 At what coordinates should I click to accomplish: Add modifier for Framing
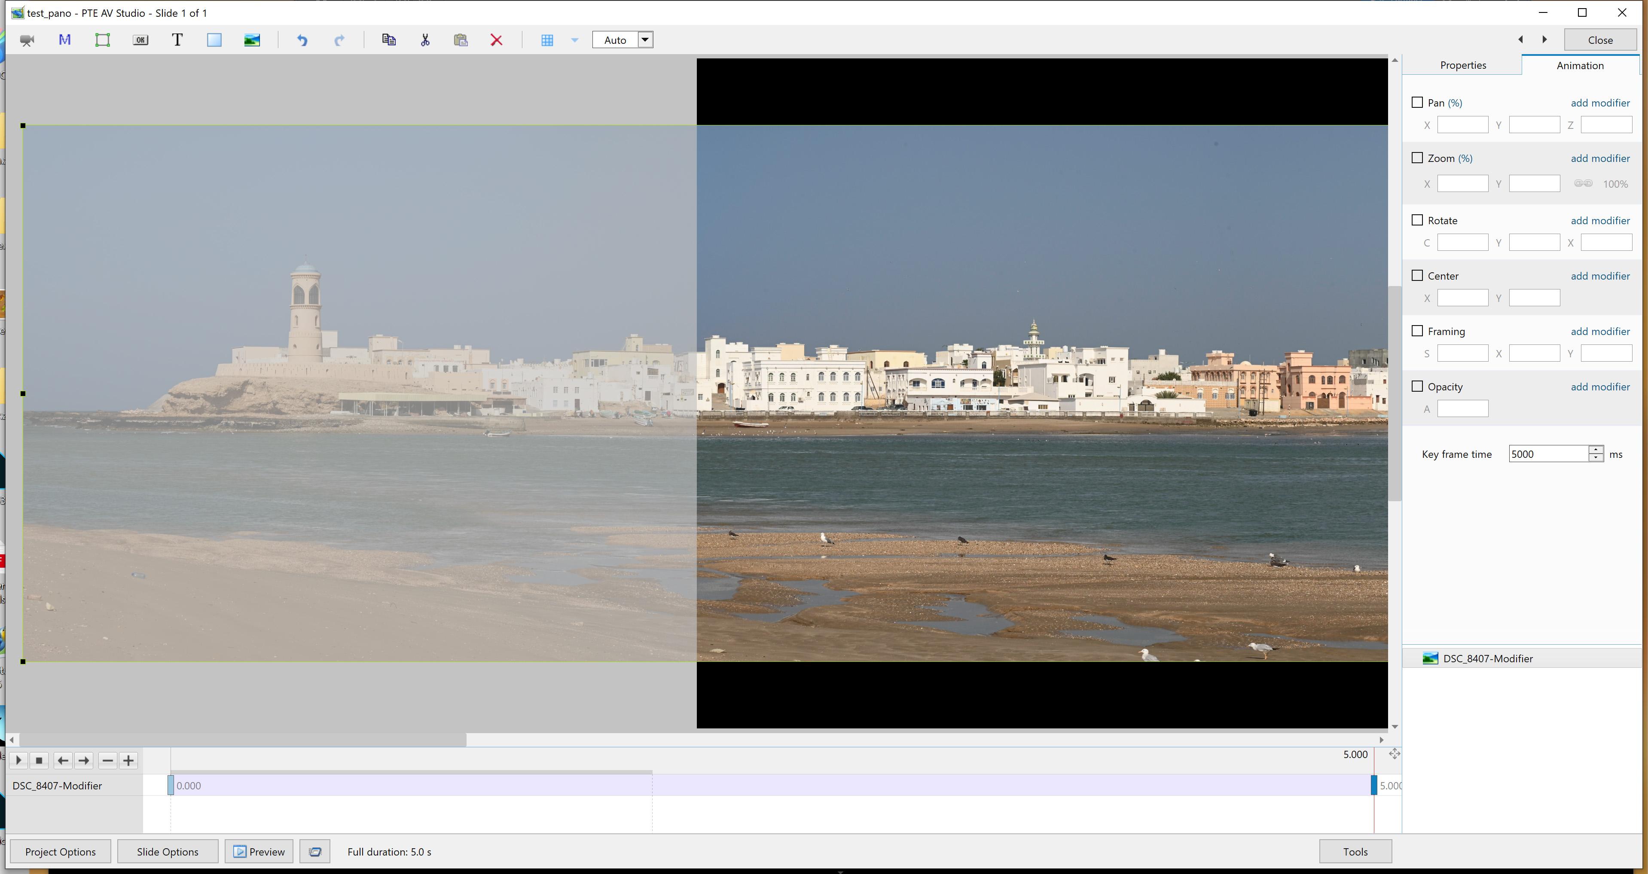point(1600,331)
